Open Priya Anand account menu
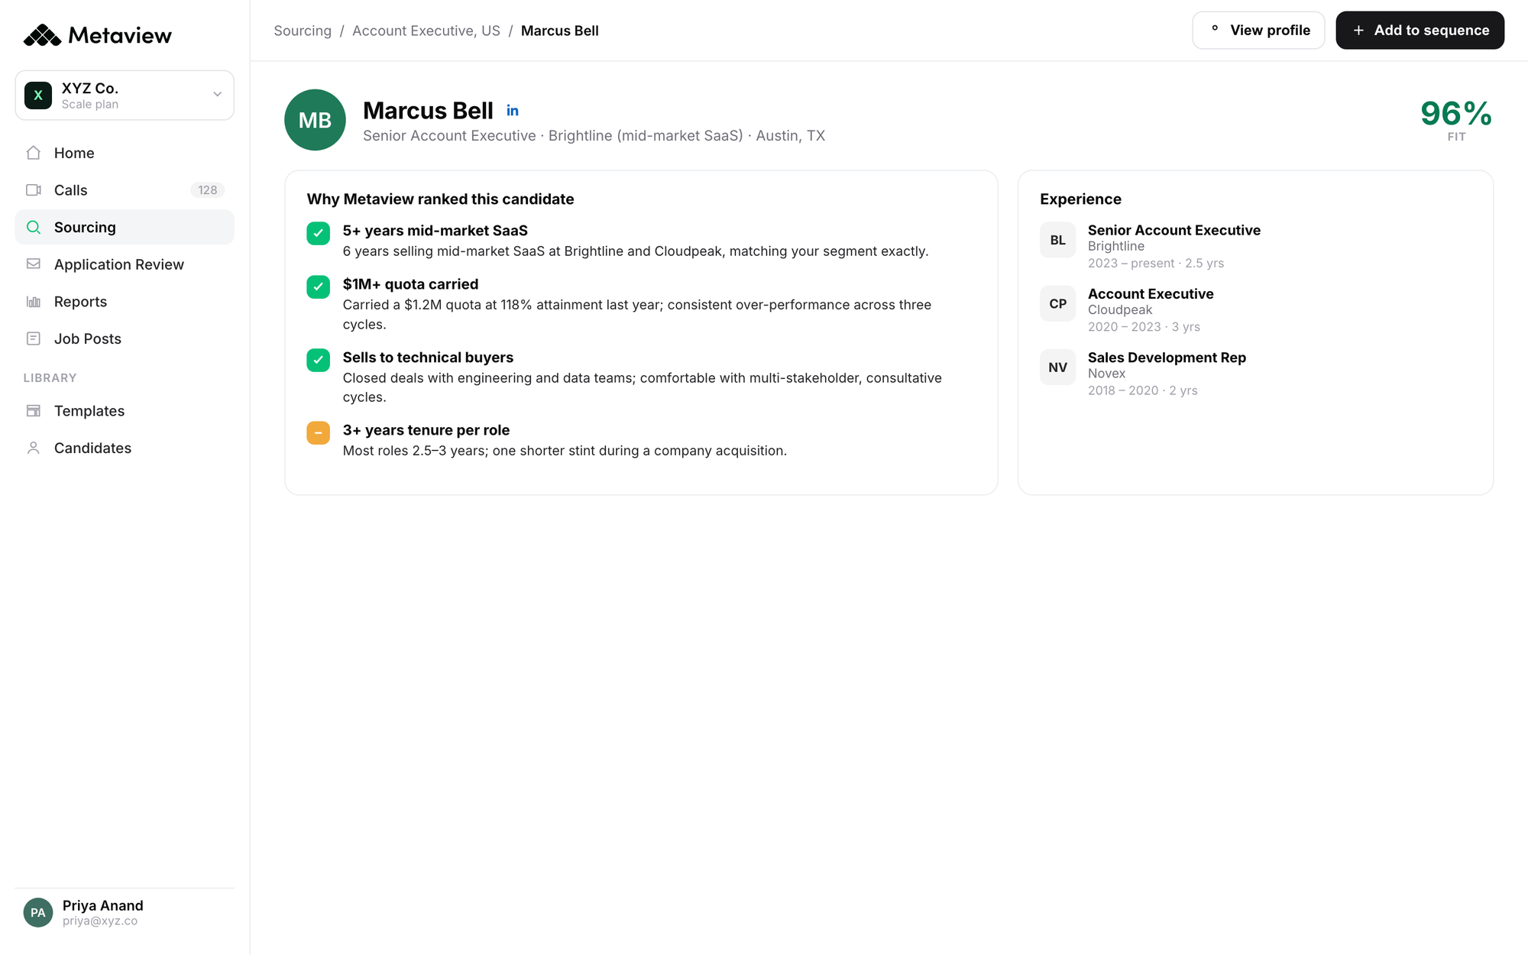The width and height of the screenshot is (1528, 955). tap(125, 912)
